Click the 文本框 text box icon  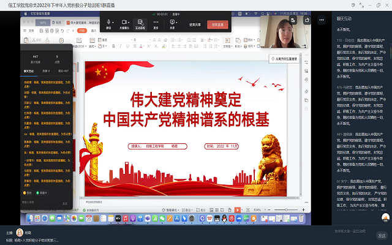click(227, 40)
